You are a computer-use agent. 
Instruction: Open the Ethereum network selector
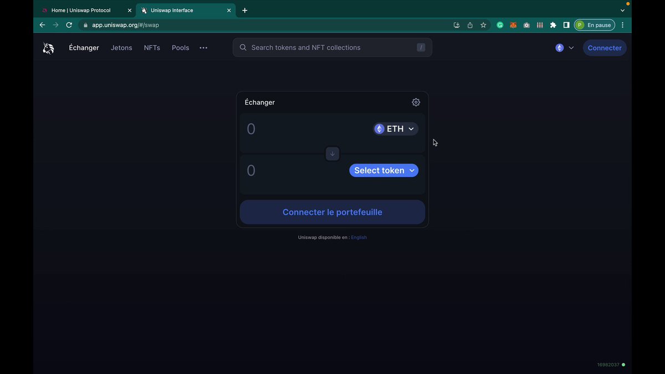(565, 48)
